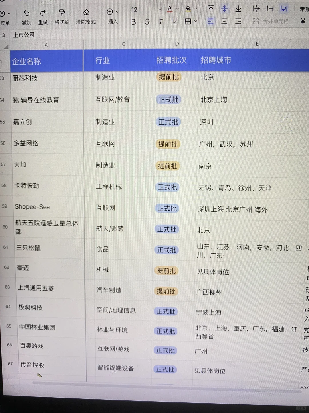Select bottom vertical alignment
309x413 pixels.
(x=238, y=9)
